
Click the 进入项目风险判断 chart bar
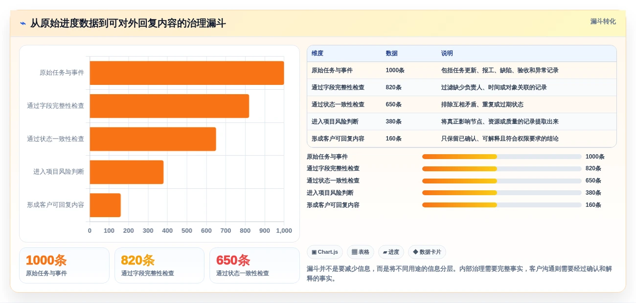pos(127,172)
